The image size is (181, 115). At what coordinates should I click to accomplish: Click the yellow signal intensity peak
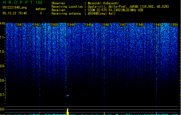pyautogui.click(x=68, y=111)
